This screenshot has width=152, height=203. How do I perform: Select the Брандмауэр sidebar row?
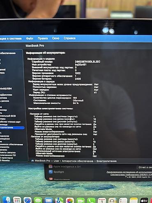[5, 136]
